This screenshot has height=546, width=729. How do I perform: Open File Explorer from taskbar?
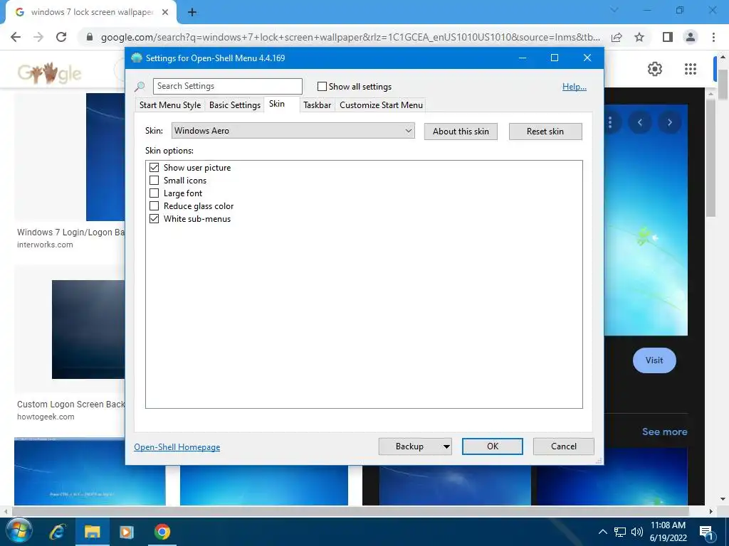92,532
